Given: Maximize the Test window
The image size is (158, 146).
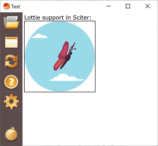Looking at the screenshot, I should pos(128,6).
